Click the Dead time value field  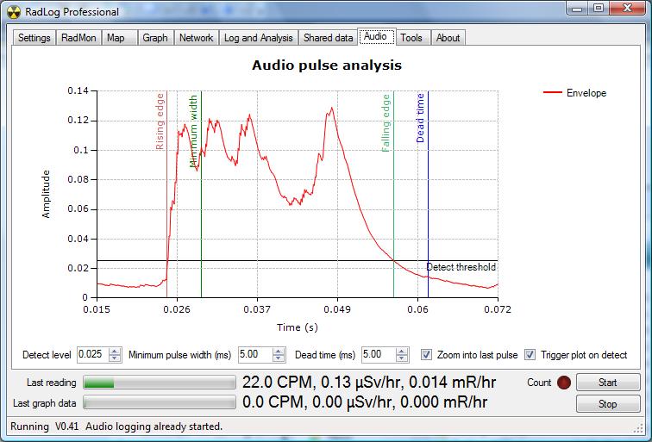click(x=377, y=355)
